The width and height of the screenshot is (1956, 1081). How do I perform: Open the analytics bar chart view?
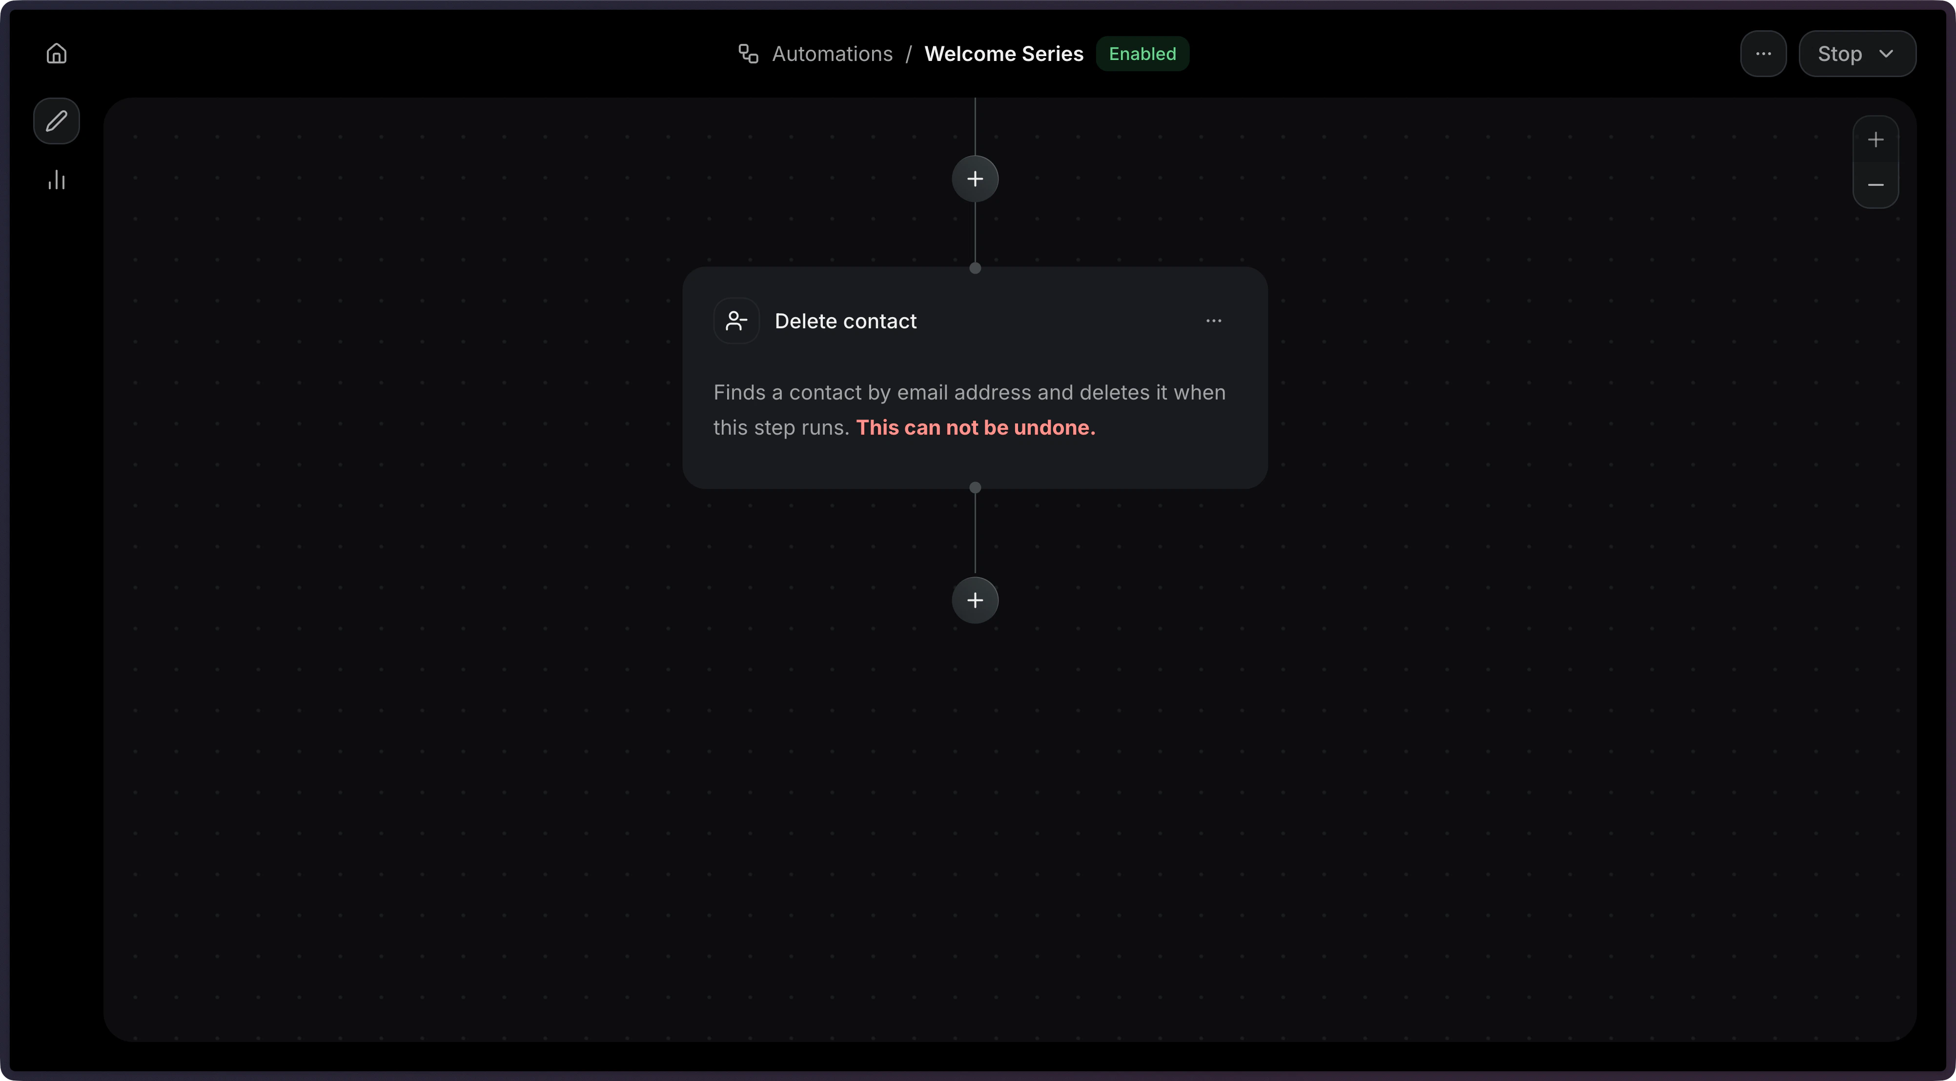click(56, 180)
